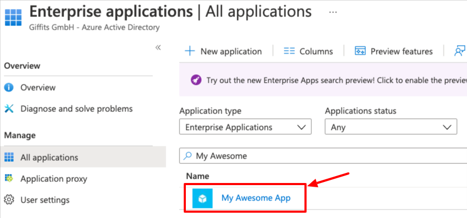Click the rocket icon in preview banner
The image size is (467, 218).
click(x=196, y=80)
